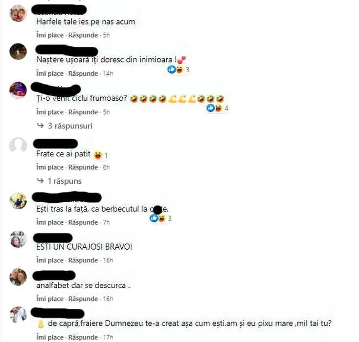Open the 17h timestamp on last comment
The image size is (359, 342).
point(108,337)
